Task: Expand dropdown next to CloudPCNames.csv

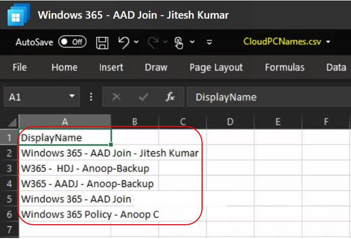Action: [x=328, y=42]
